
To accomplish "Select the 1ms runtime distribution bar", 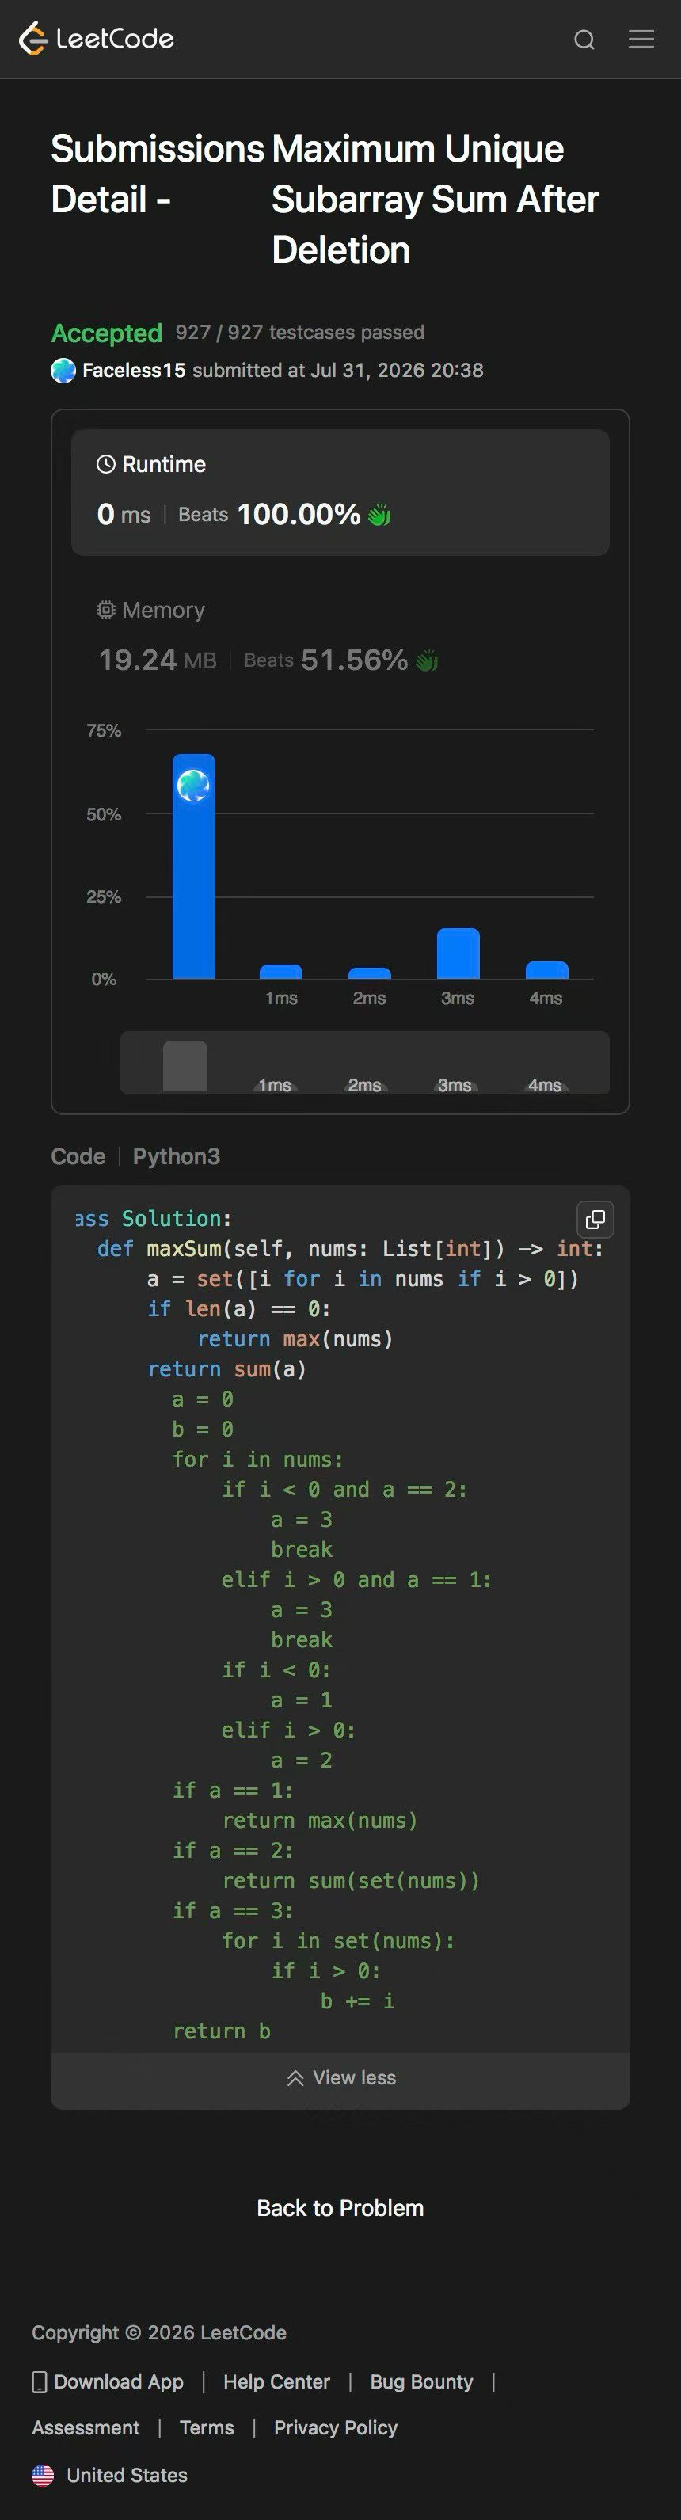I will 281,973.
